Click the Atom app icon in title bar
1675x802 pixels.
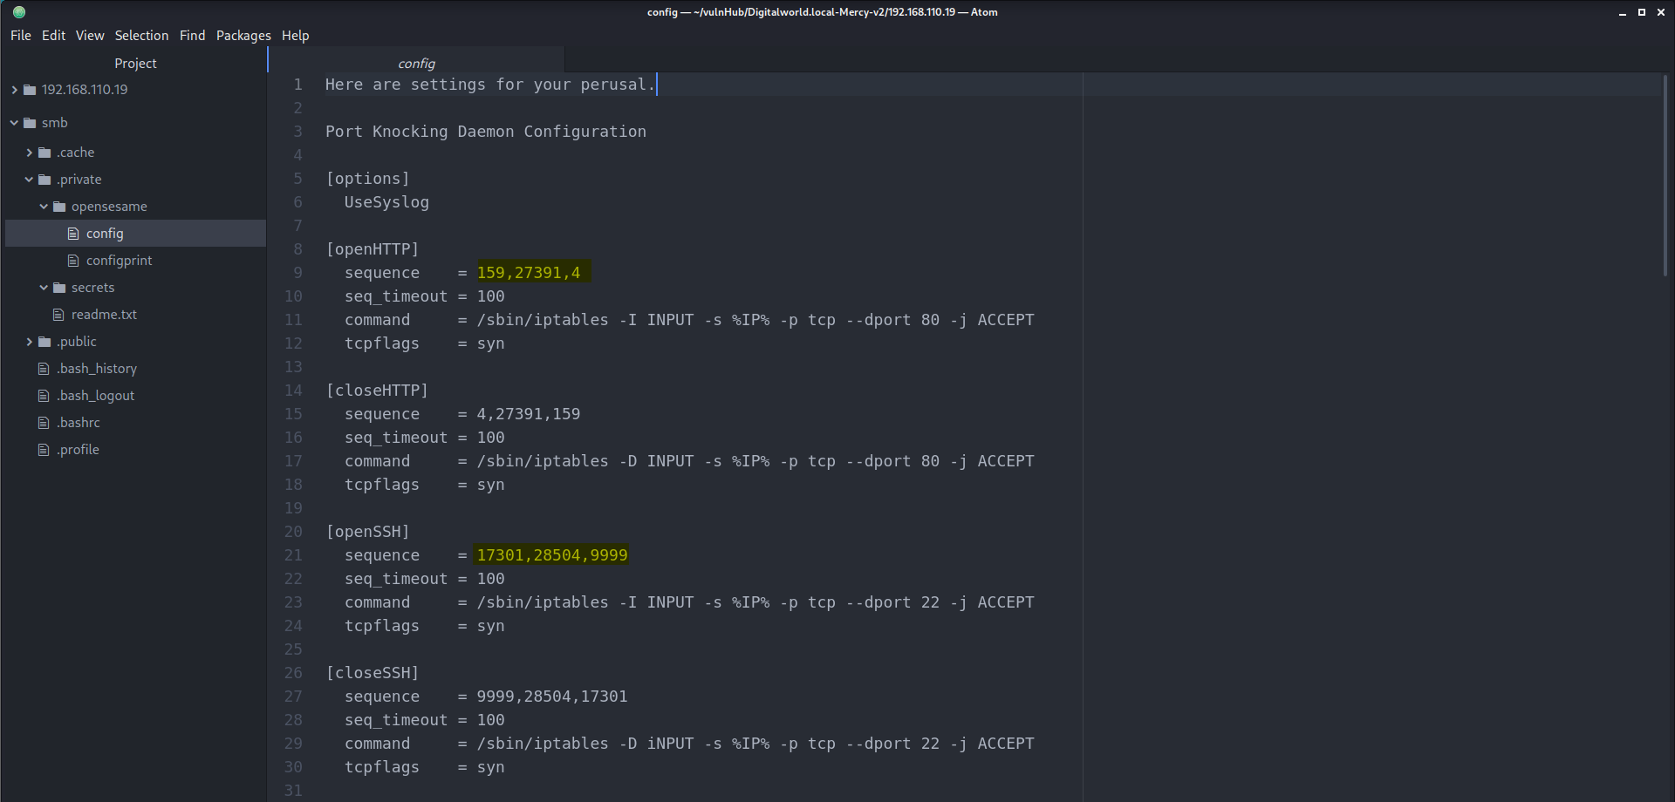pos(19,12)
